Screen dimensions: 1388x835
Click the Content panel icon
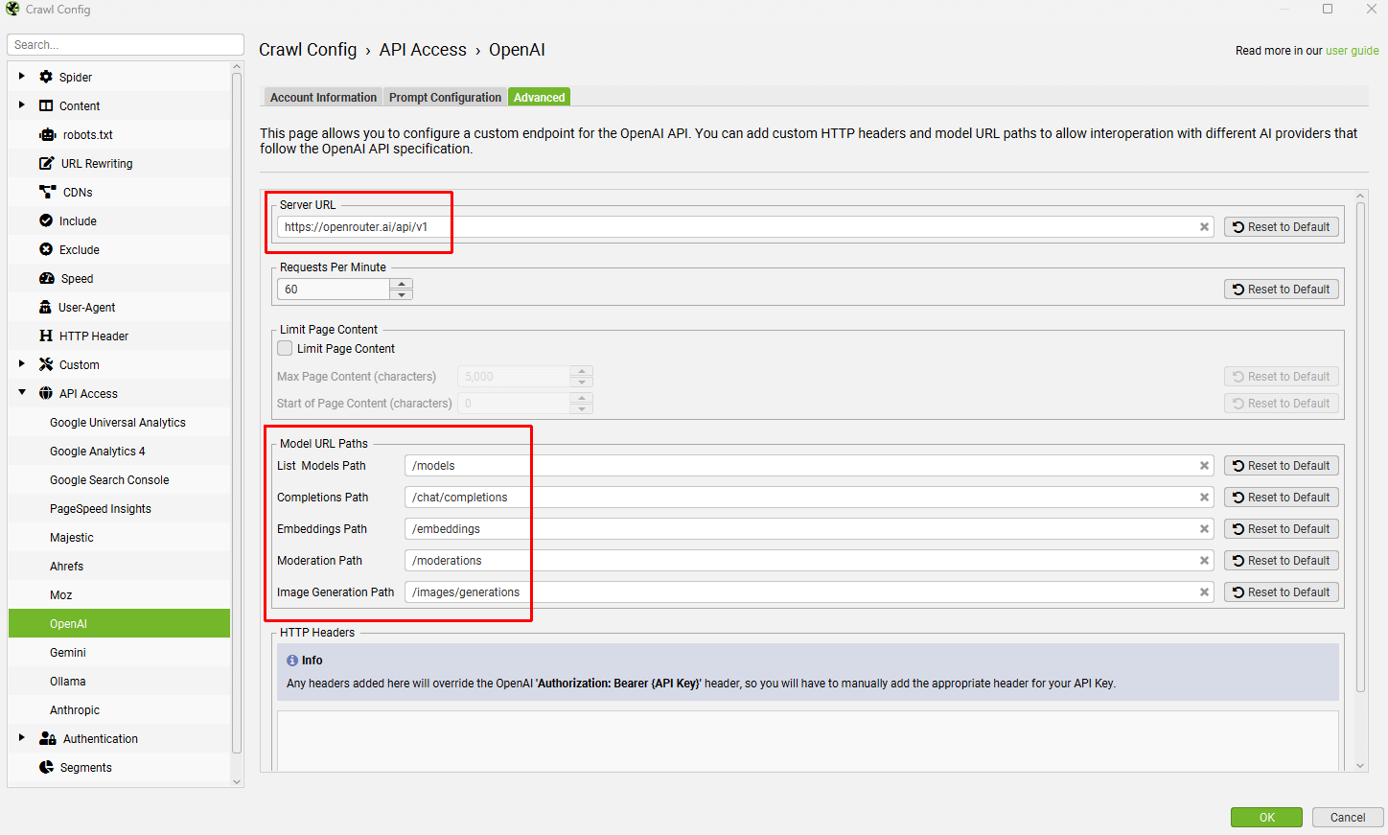(46, 105)
